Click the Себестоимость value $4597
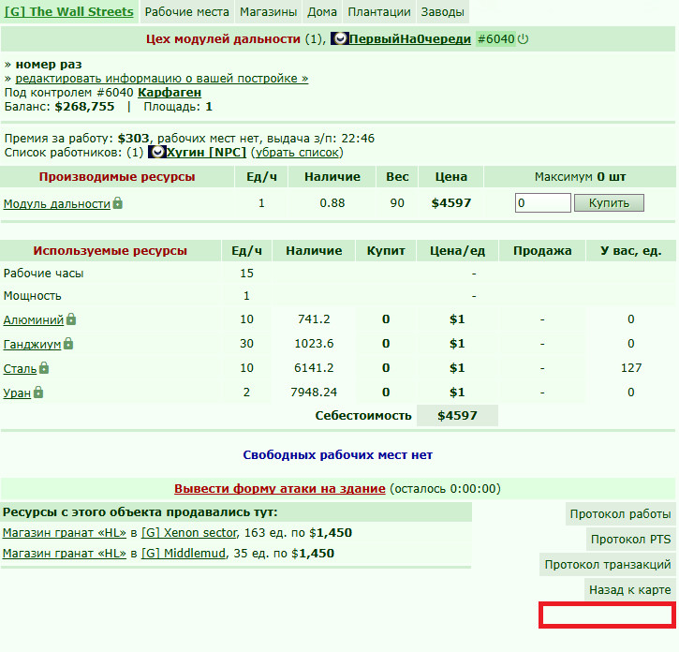Image resolution: width=679 pixels, height=652 pixels. click(457, 415)
